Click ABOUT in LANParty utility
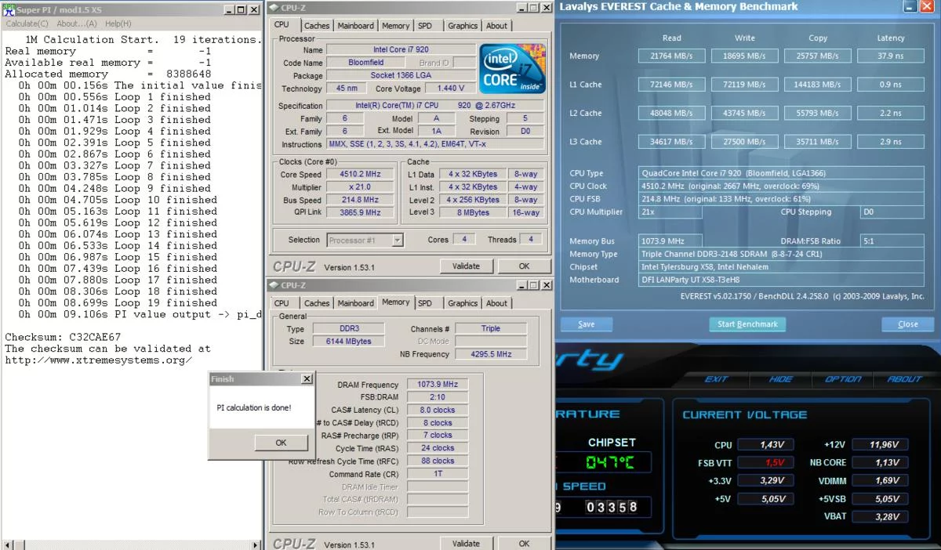Screen dimensions: 941x550 [x=904, y=379]
